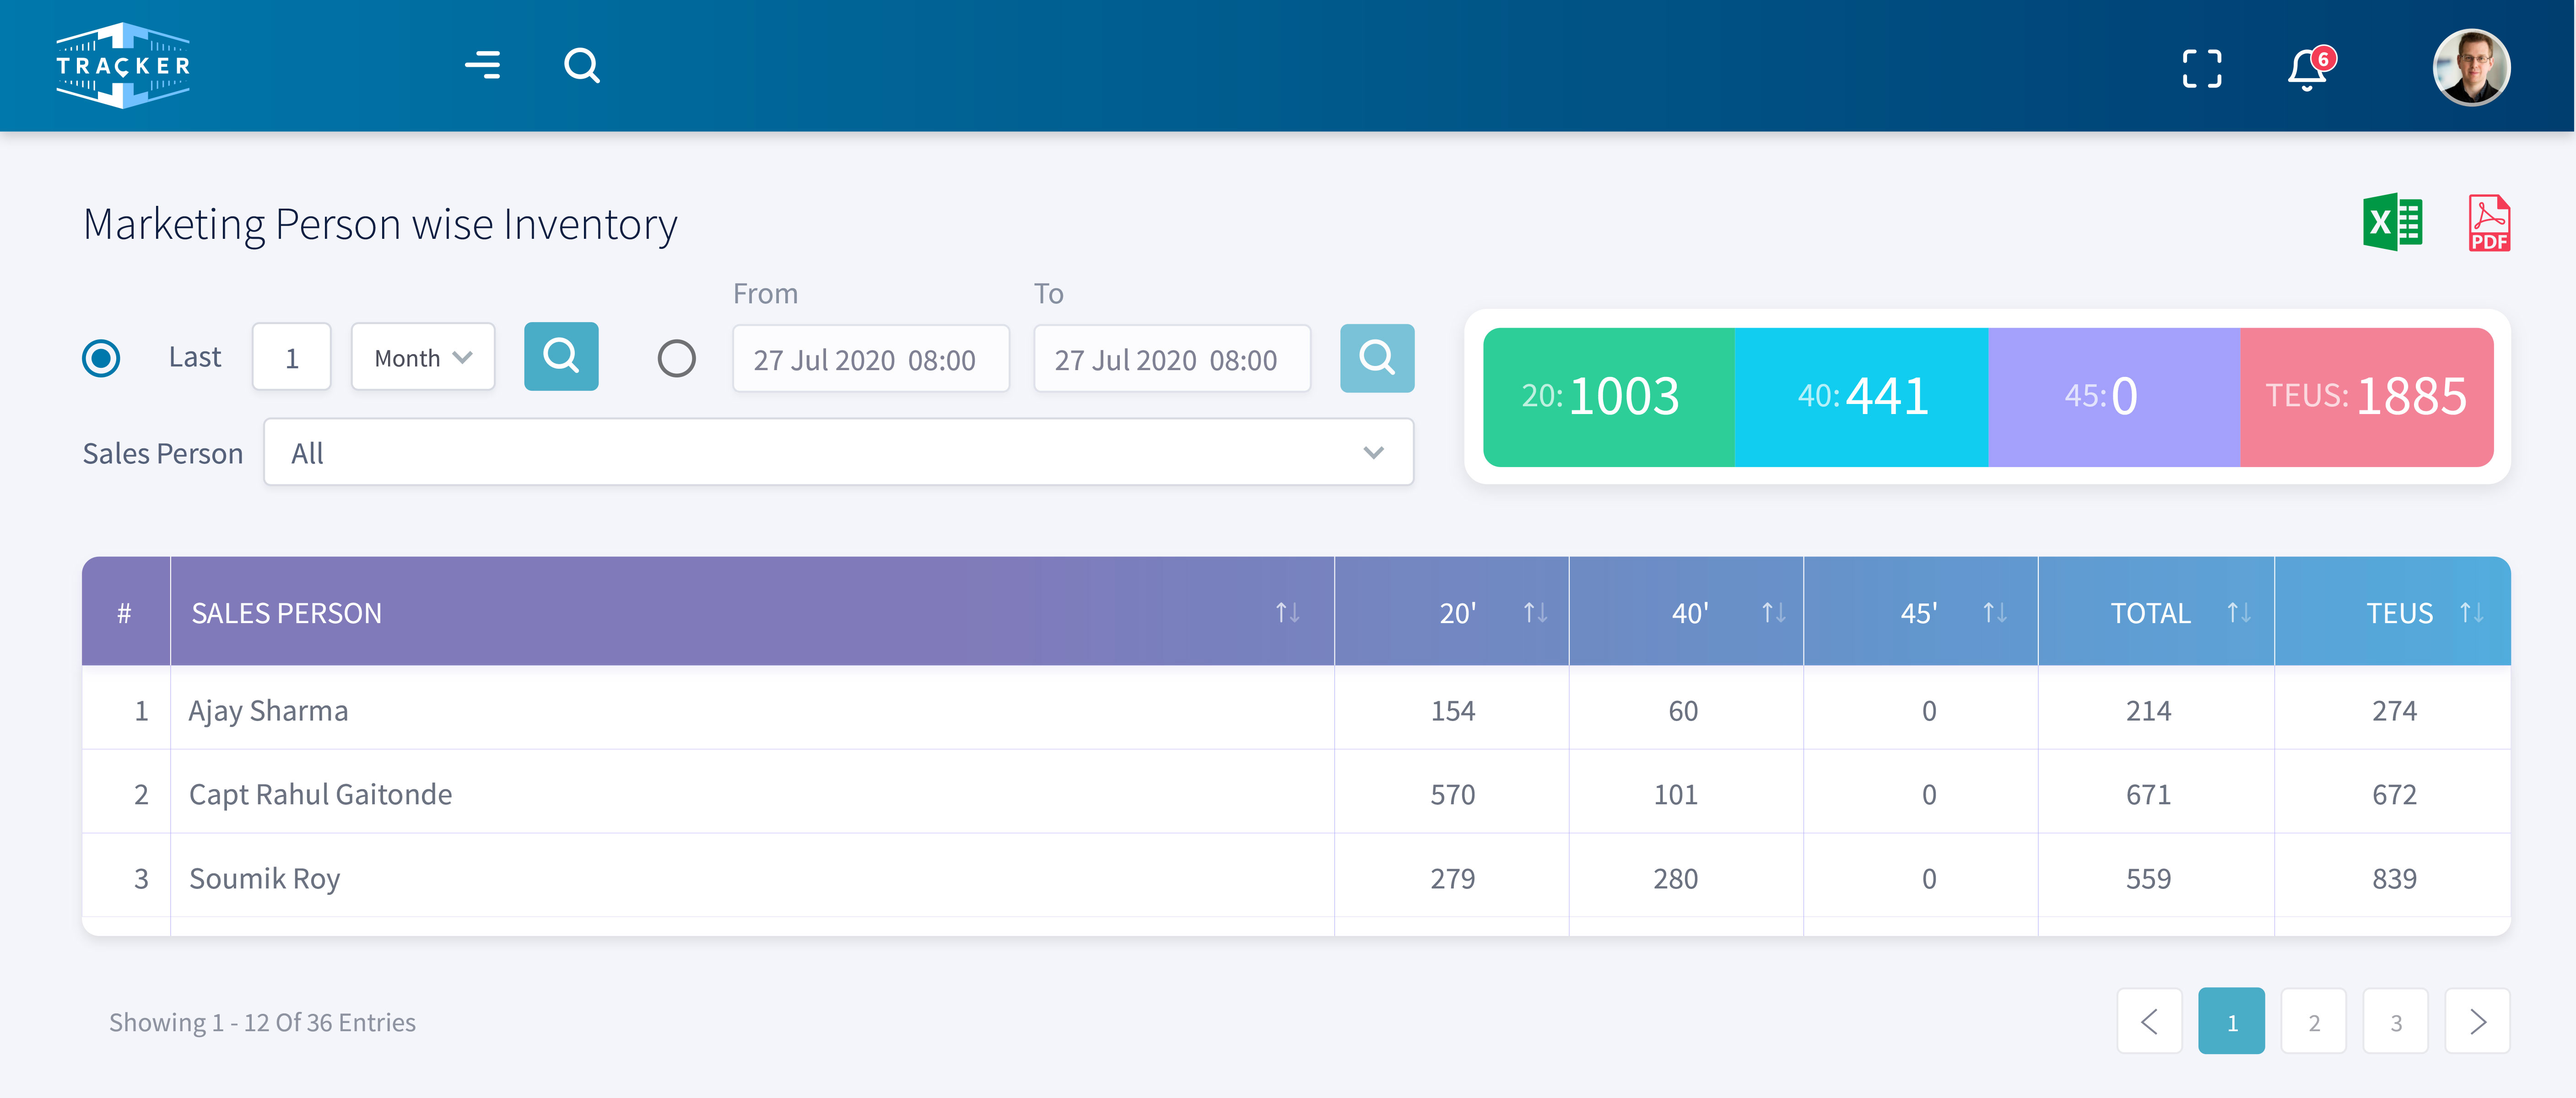This screenshot has height=1098, width=2576.
Task: Run search for Last period filter
Action: [x=561, y=356]
